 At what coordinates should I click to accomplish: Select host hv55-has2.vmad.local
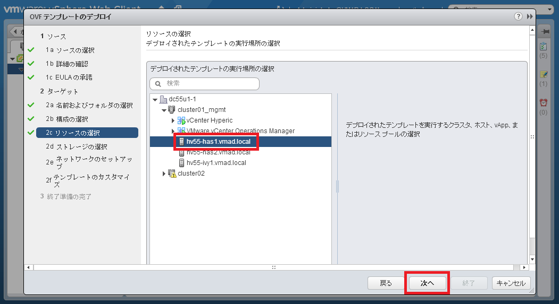pyautogui.click(x=218, y=152)
